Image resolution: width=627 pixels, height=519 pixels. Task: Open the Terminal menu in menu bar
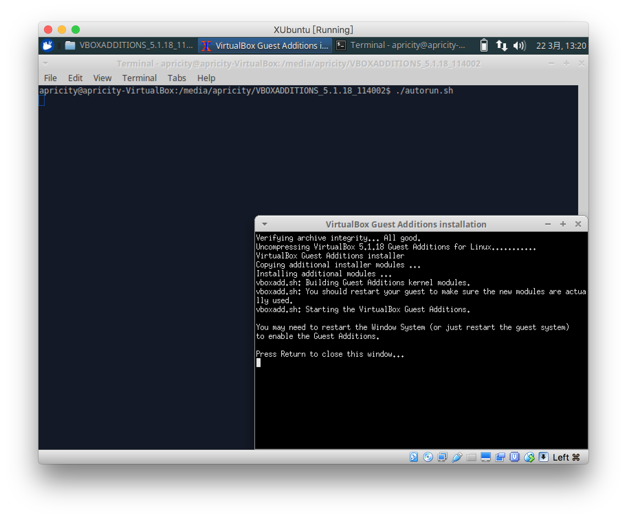coord(139,78)
